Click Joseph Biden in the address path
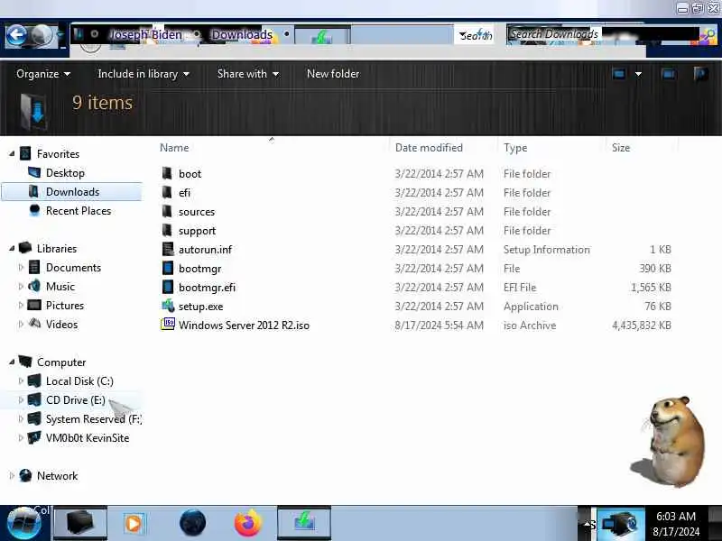 pos(145,34)
